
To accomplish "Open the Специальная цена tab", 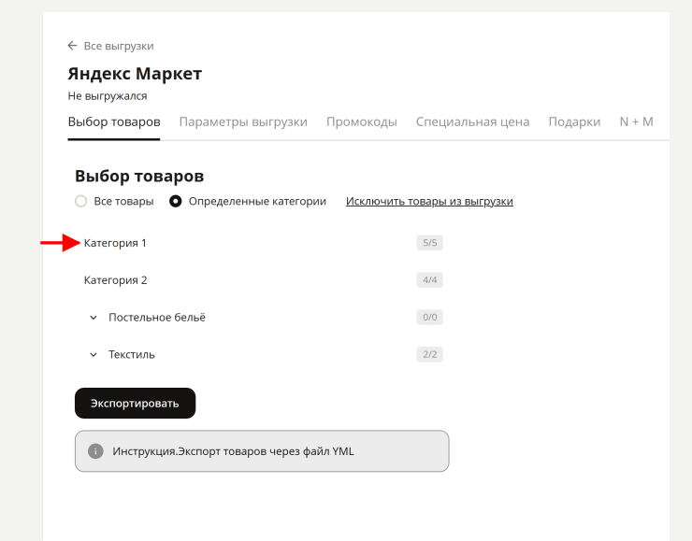I will click(472, 121).
